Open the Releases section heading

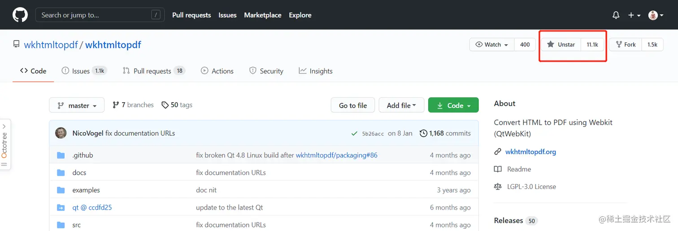508,220
